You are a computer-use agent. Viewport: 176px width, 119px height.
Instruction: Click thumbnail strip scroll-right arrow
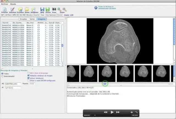(172, 84)
